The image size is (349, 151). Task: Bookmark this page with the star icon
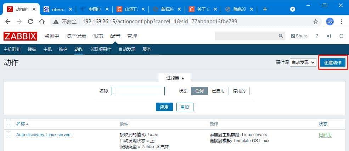pyautogui.click(x=316, y=22)
